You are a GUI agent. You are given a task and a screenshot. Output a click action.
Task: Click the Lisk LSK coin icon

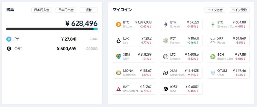[x=119, y=40]
